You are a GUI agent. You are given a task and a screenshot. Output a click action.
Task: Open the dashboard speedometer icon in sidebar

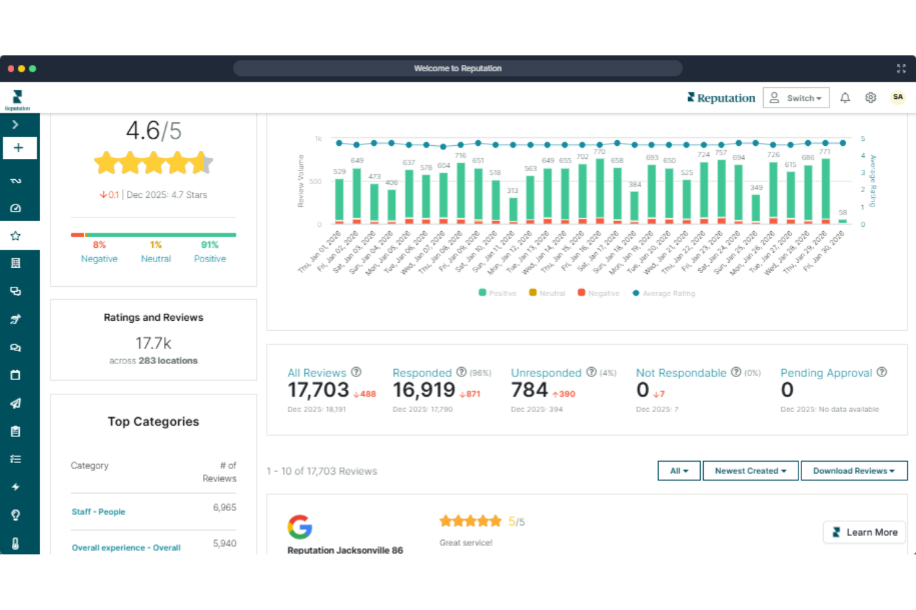point(16,208)
